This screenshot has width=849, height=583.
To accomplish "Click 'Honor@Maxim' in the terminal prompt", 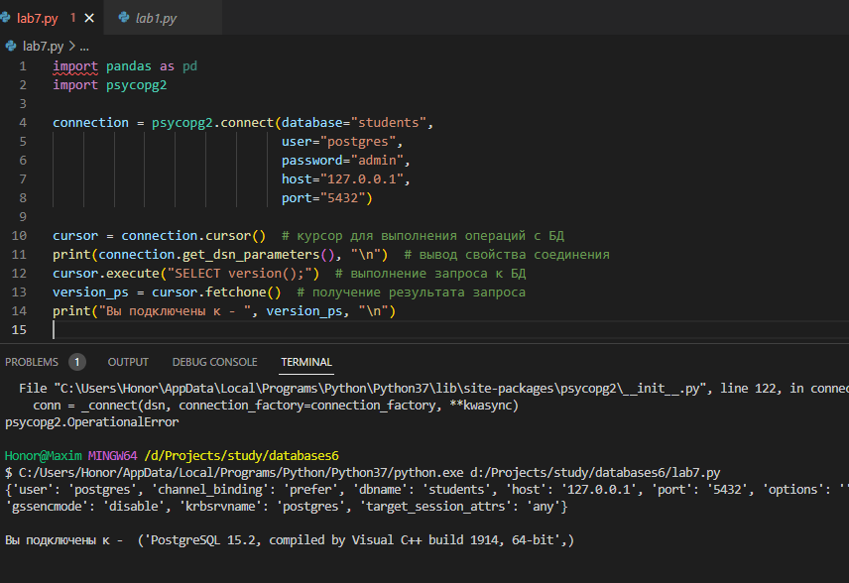I will (x=44, y=456).
